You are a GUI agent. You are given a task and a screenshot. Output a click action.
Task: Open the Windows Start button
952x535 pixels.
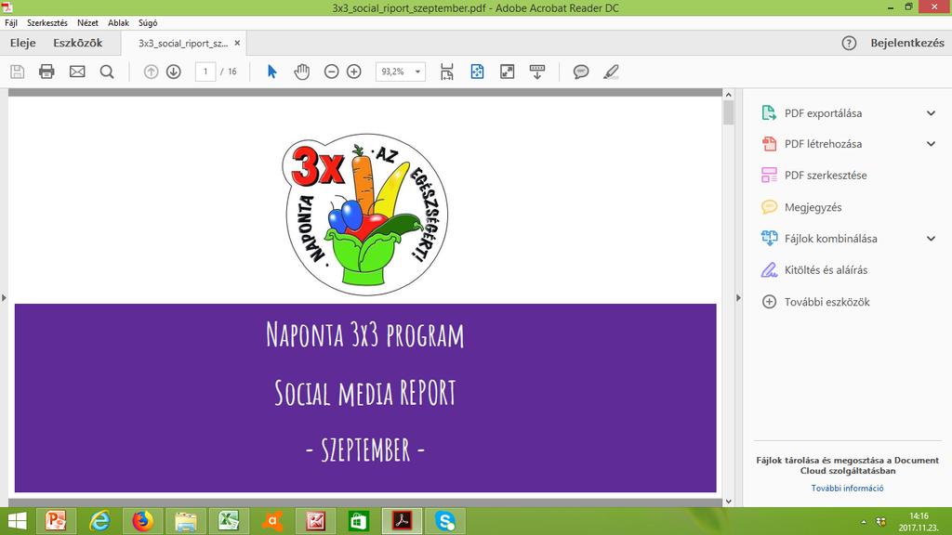tap(17, 521)
